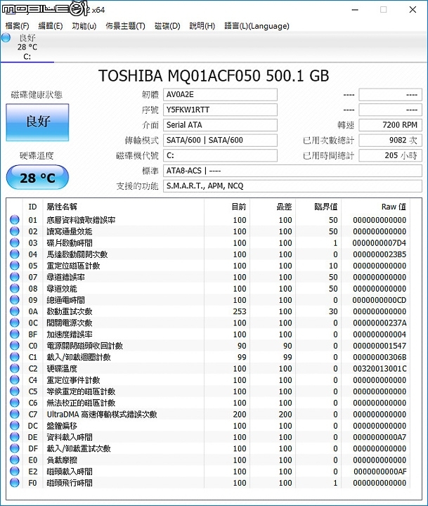Screen dimensions: 428x506
Task: Click the drive letter field C:
Action: pos(220,155)
